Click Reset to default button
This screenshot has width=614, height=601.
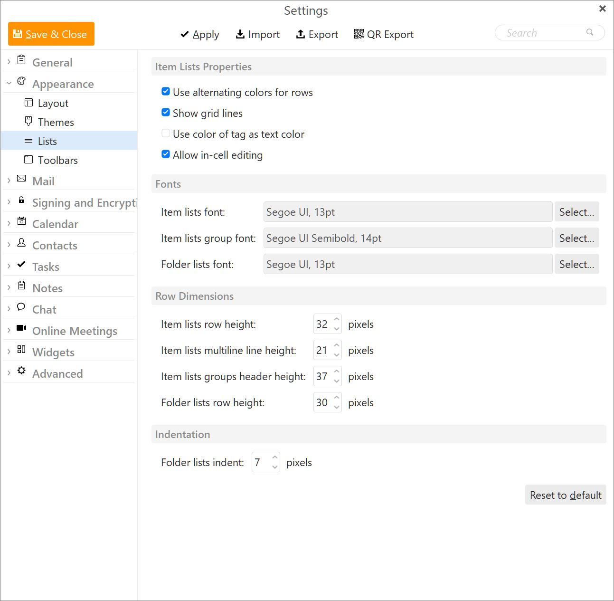coord(566,495)
